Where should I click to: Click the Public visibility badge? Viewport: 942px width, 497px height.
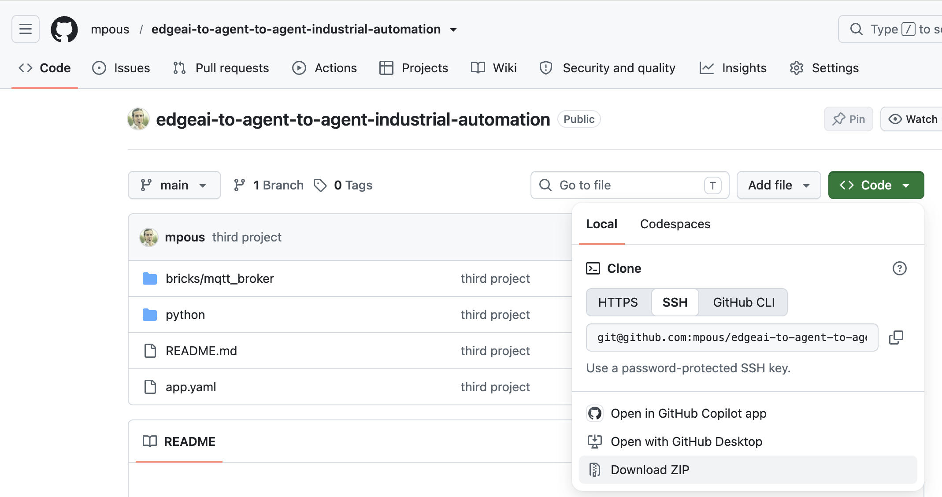(x=579, y=119)
